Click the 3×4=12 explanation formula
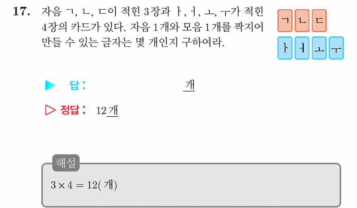Screen dimensions: 357x208 click(84, 185)
